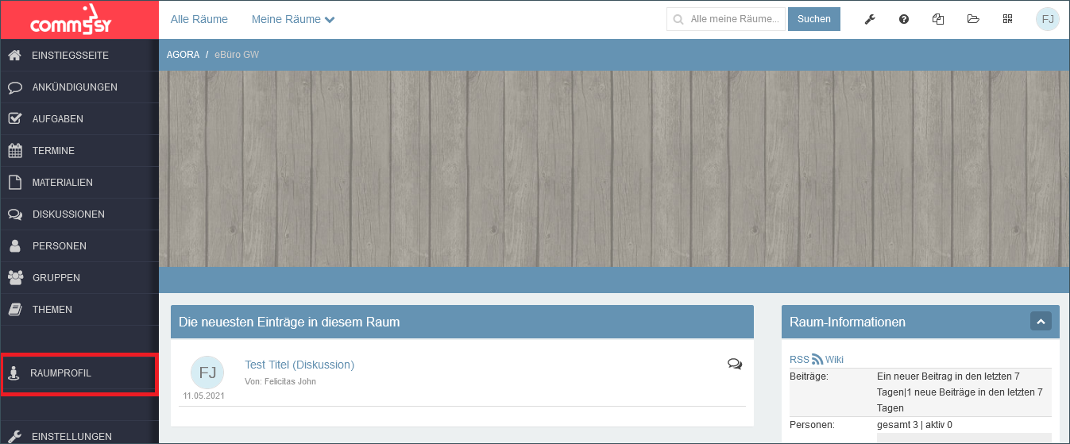The height and width of the screenshot is (444, 1070).
Task: Open Termine in the sidebar
Action: (x=79, y=151)
